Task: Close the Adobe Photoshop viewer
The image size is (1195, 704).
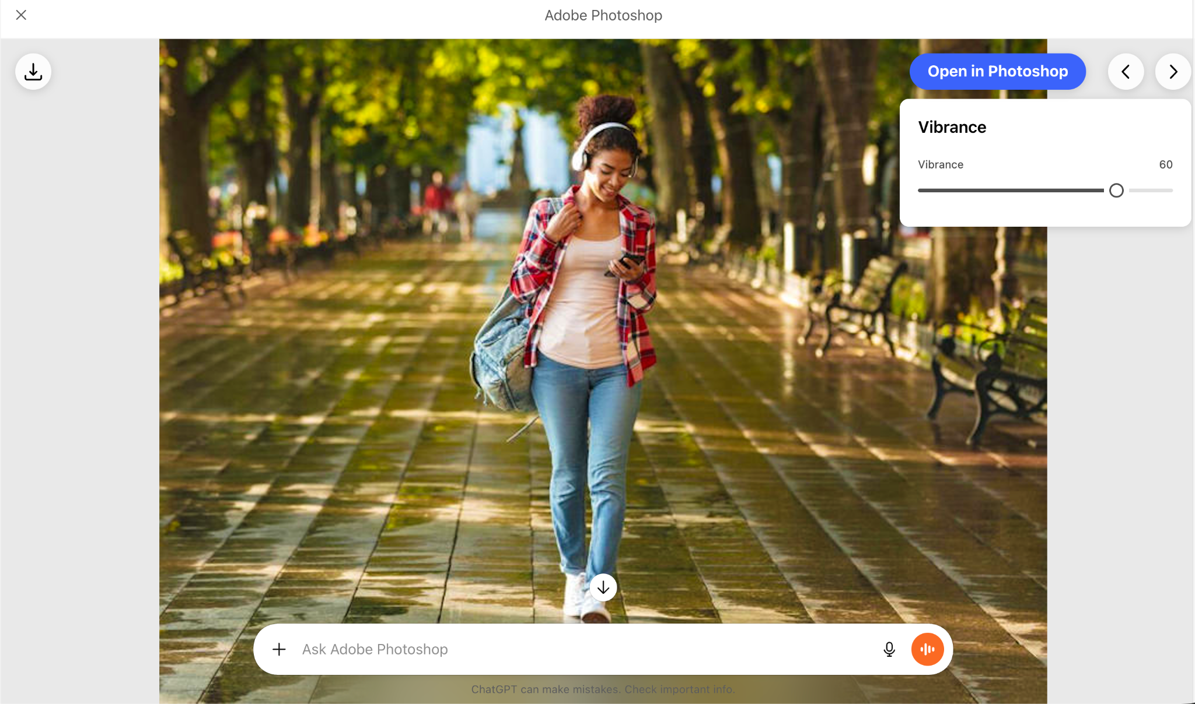Action: 21,15
